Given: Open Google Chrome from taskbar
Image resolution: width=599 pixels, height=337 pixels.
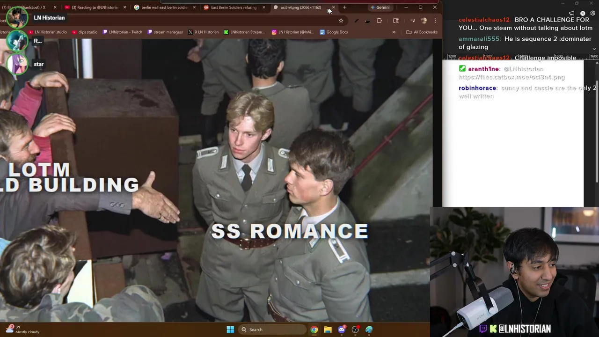Looking at the screenshot, I should coord(314,330).
